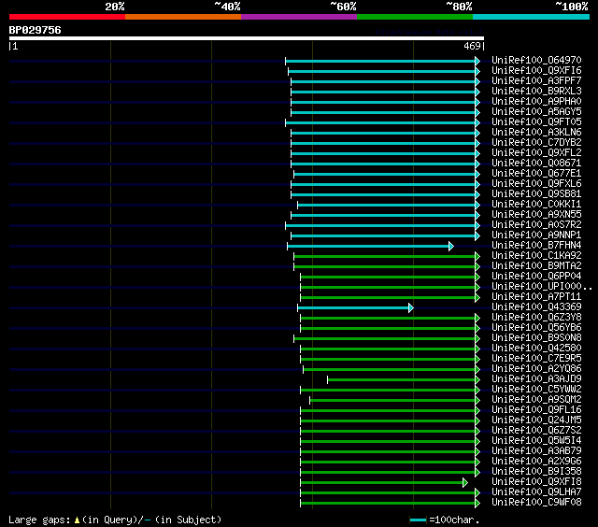Select the subject label UniRef100_A9XN55
Viewport: 598px width, 527px height.
(x=536, y=215)
